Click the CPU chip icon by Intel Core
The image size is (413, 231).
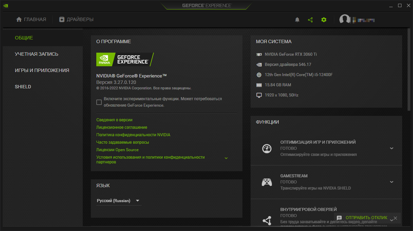pos(259,75)
